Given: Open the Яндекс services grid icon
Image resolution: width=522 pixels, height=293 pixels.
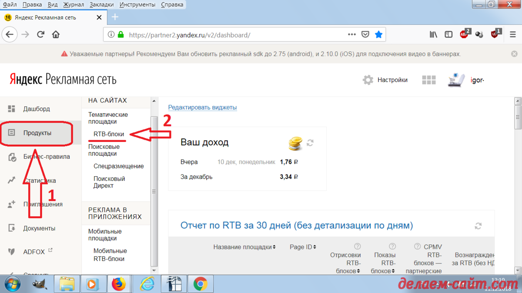Looking at the screenshot, I should 429,80.
